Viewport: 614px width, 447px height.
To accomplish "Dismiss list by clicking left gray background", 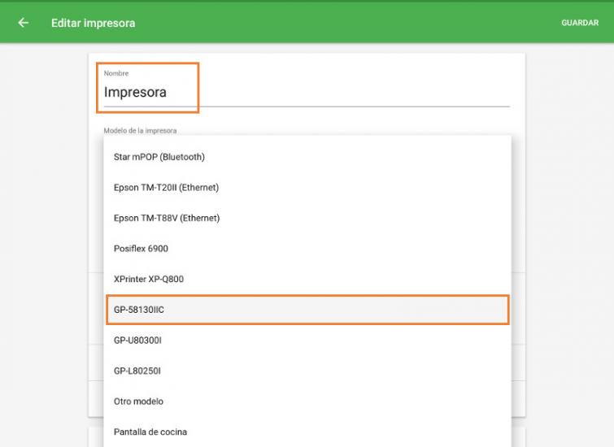I will (44, 244).
